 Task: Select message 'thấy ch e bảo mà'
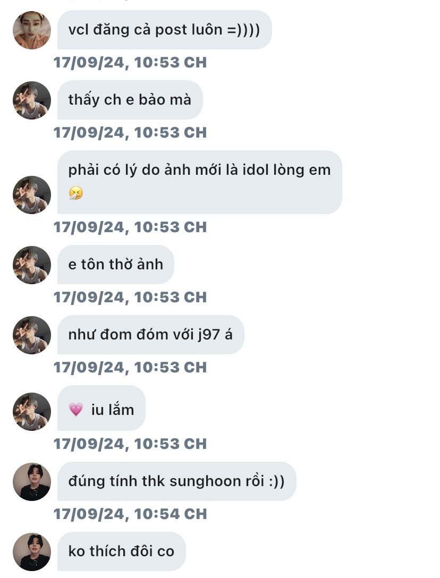coord(130,100)
